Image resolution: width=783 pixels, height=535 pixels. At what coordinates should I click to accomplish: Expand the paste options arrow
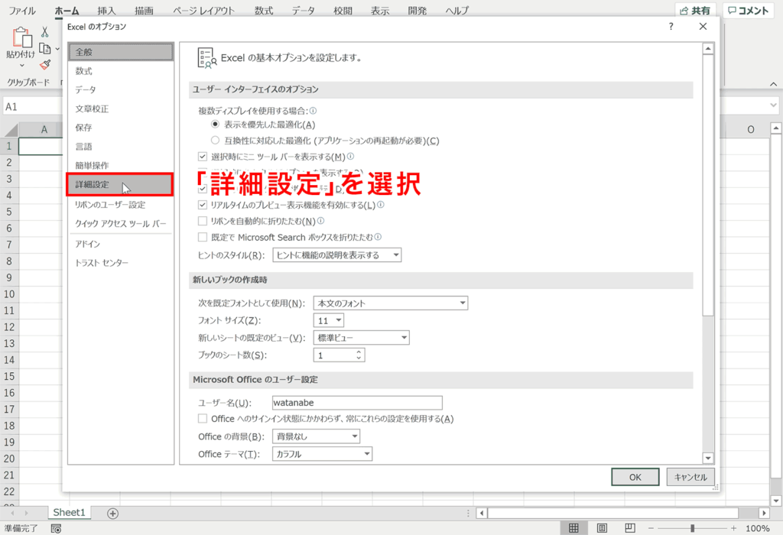(x=22, y=66)
